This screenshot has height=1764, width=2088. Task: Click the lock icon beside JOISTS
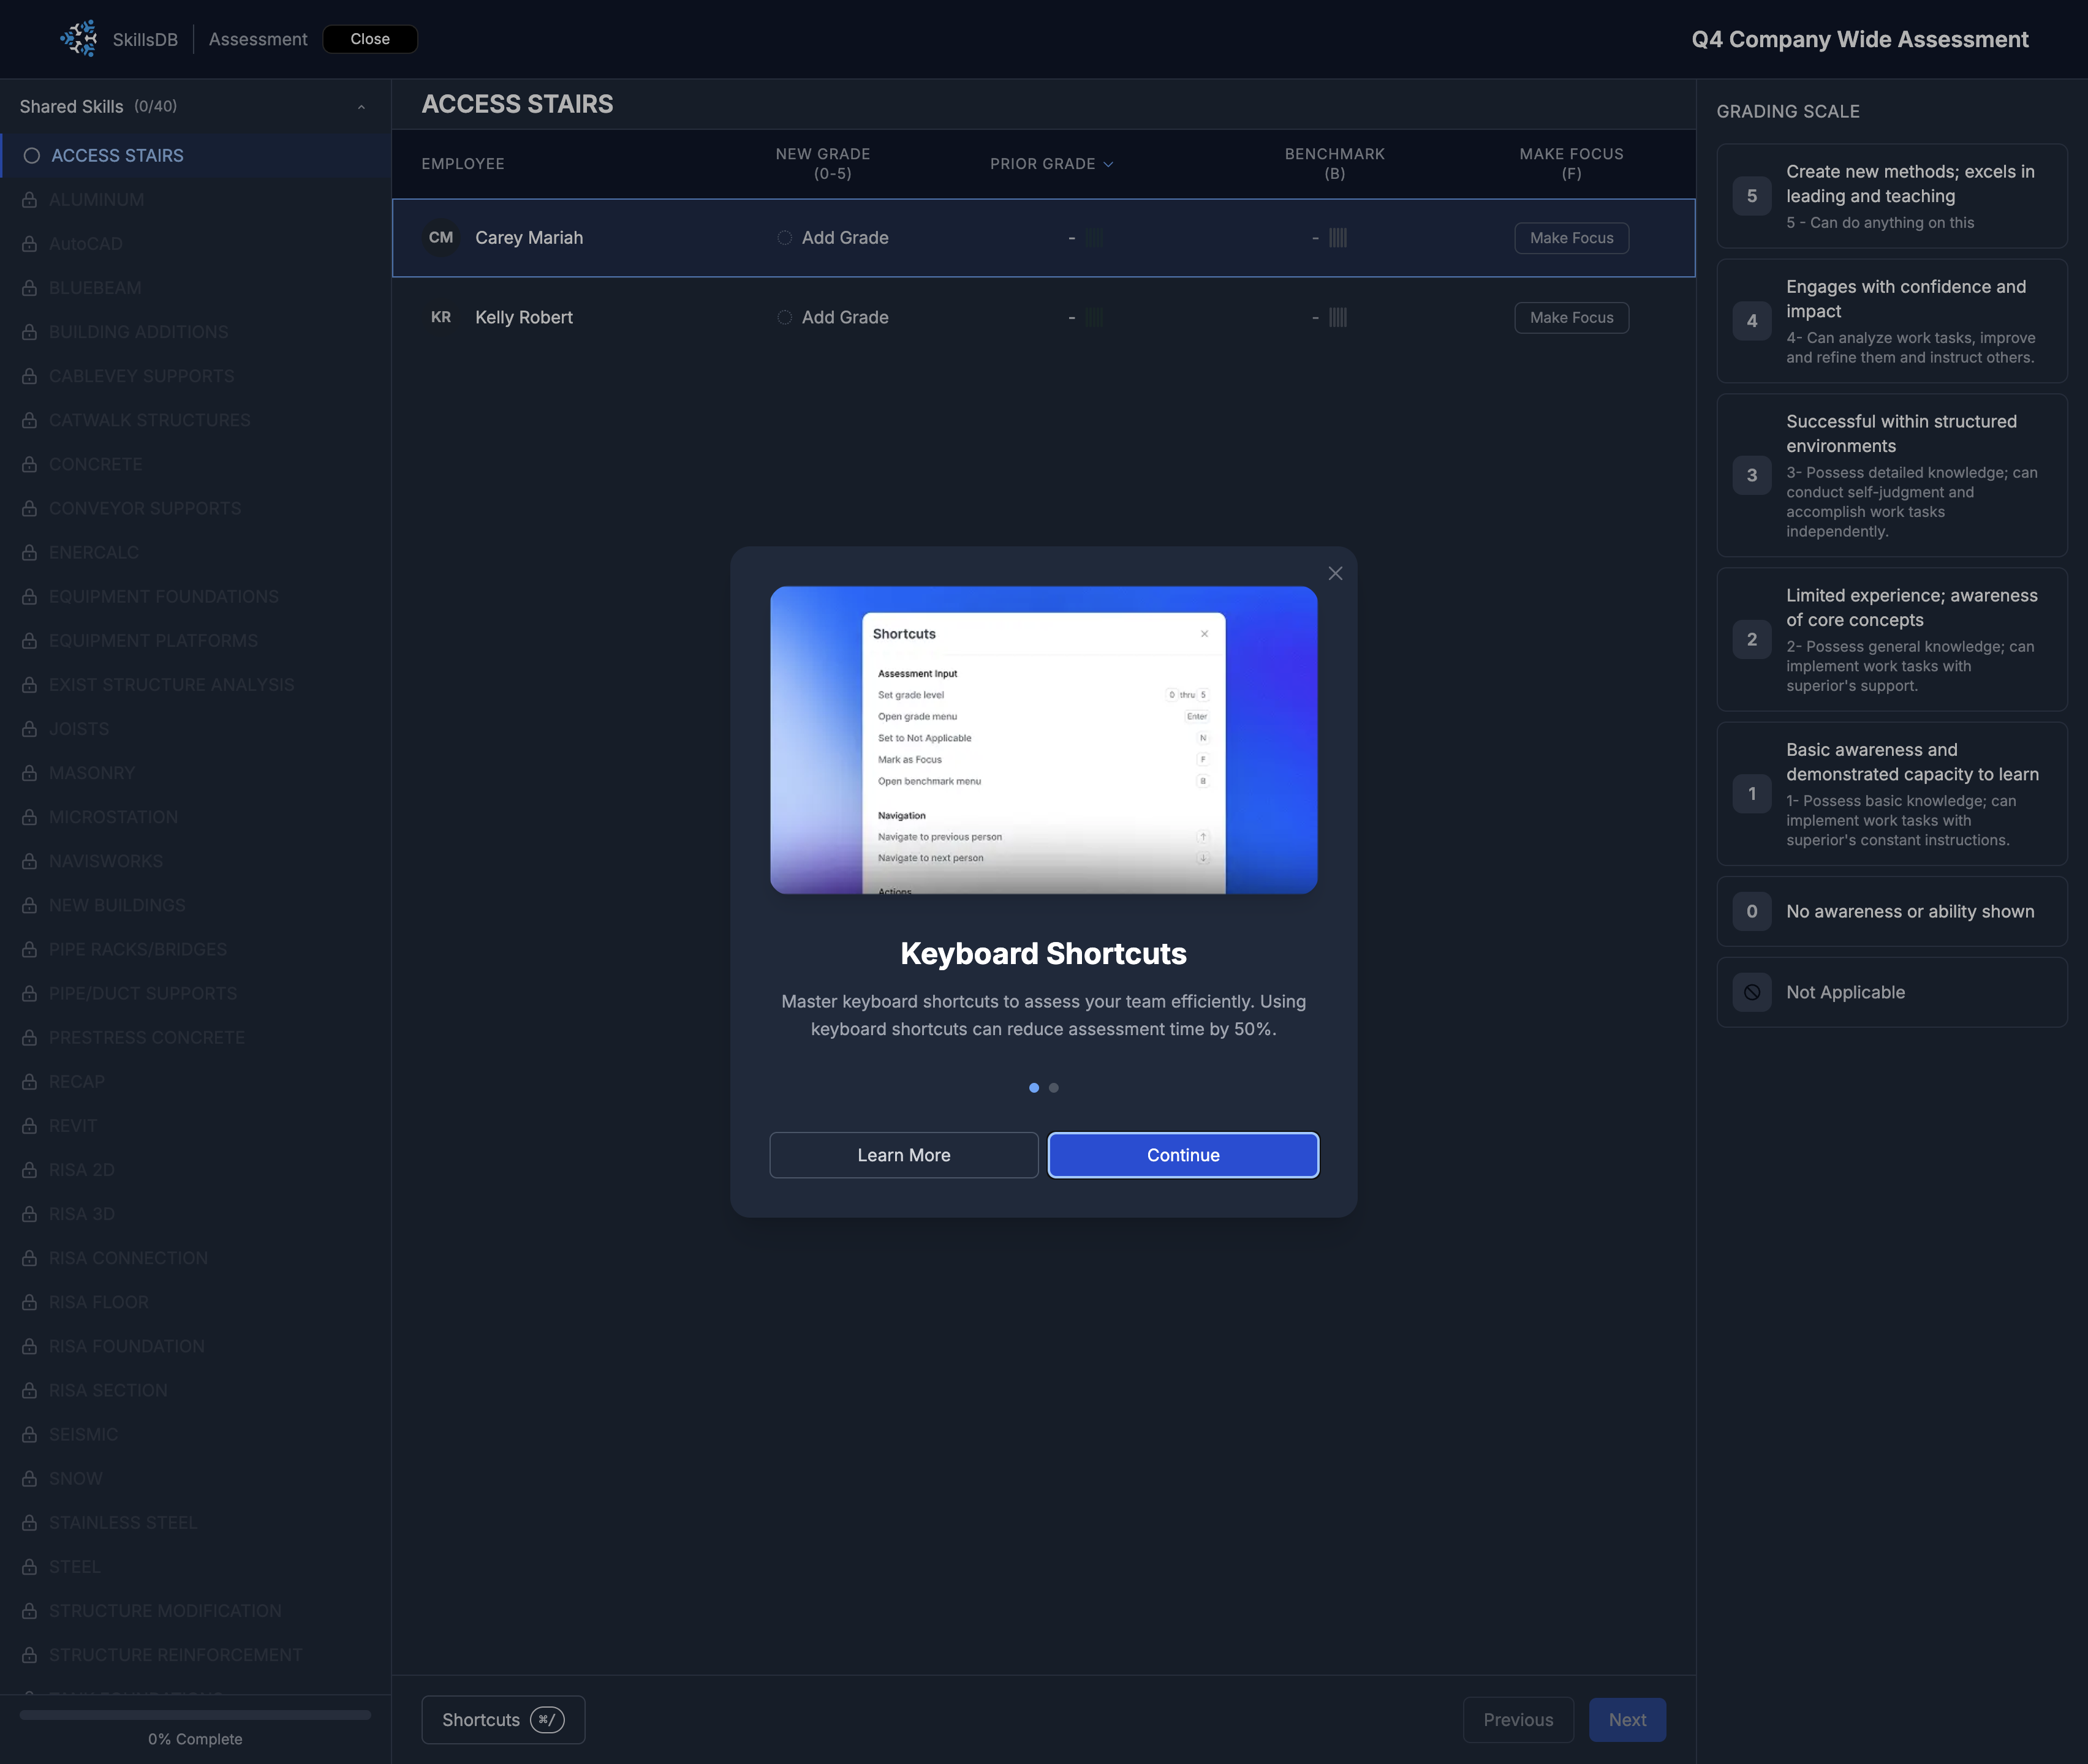tap(30, 729)
